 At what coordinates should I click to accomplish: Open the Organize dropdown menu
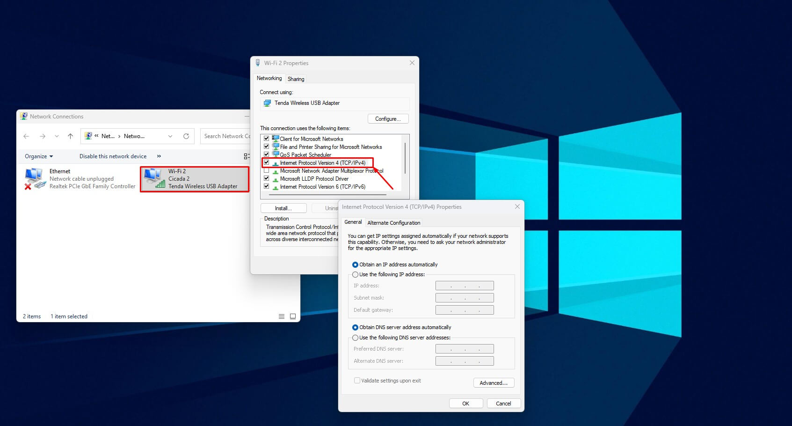click(39, 156)
